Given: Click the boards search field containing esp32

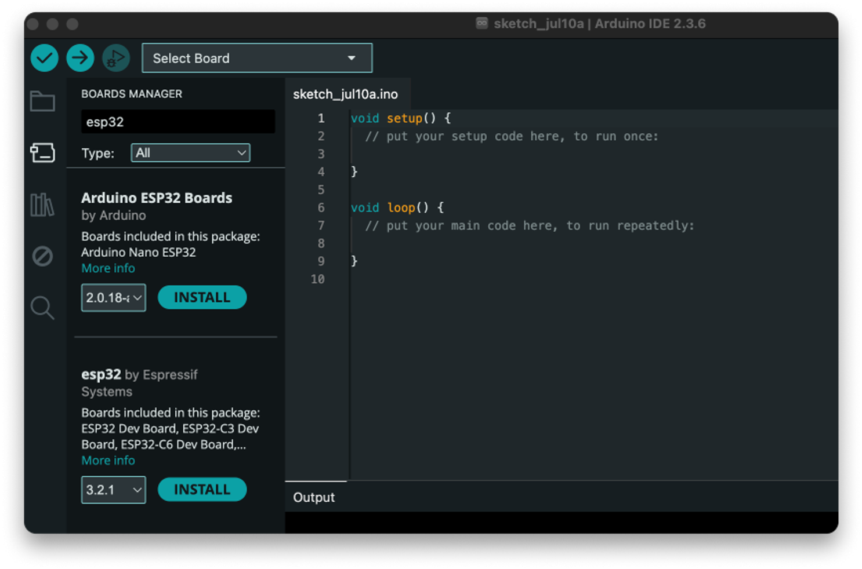Looking at the screenshot, I should tap(178, 122).
